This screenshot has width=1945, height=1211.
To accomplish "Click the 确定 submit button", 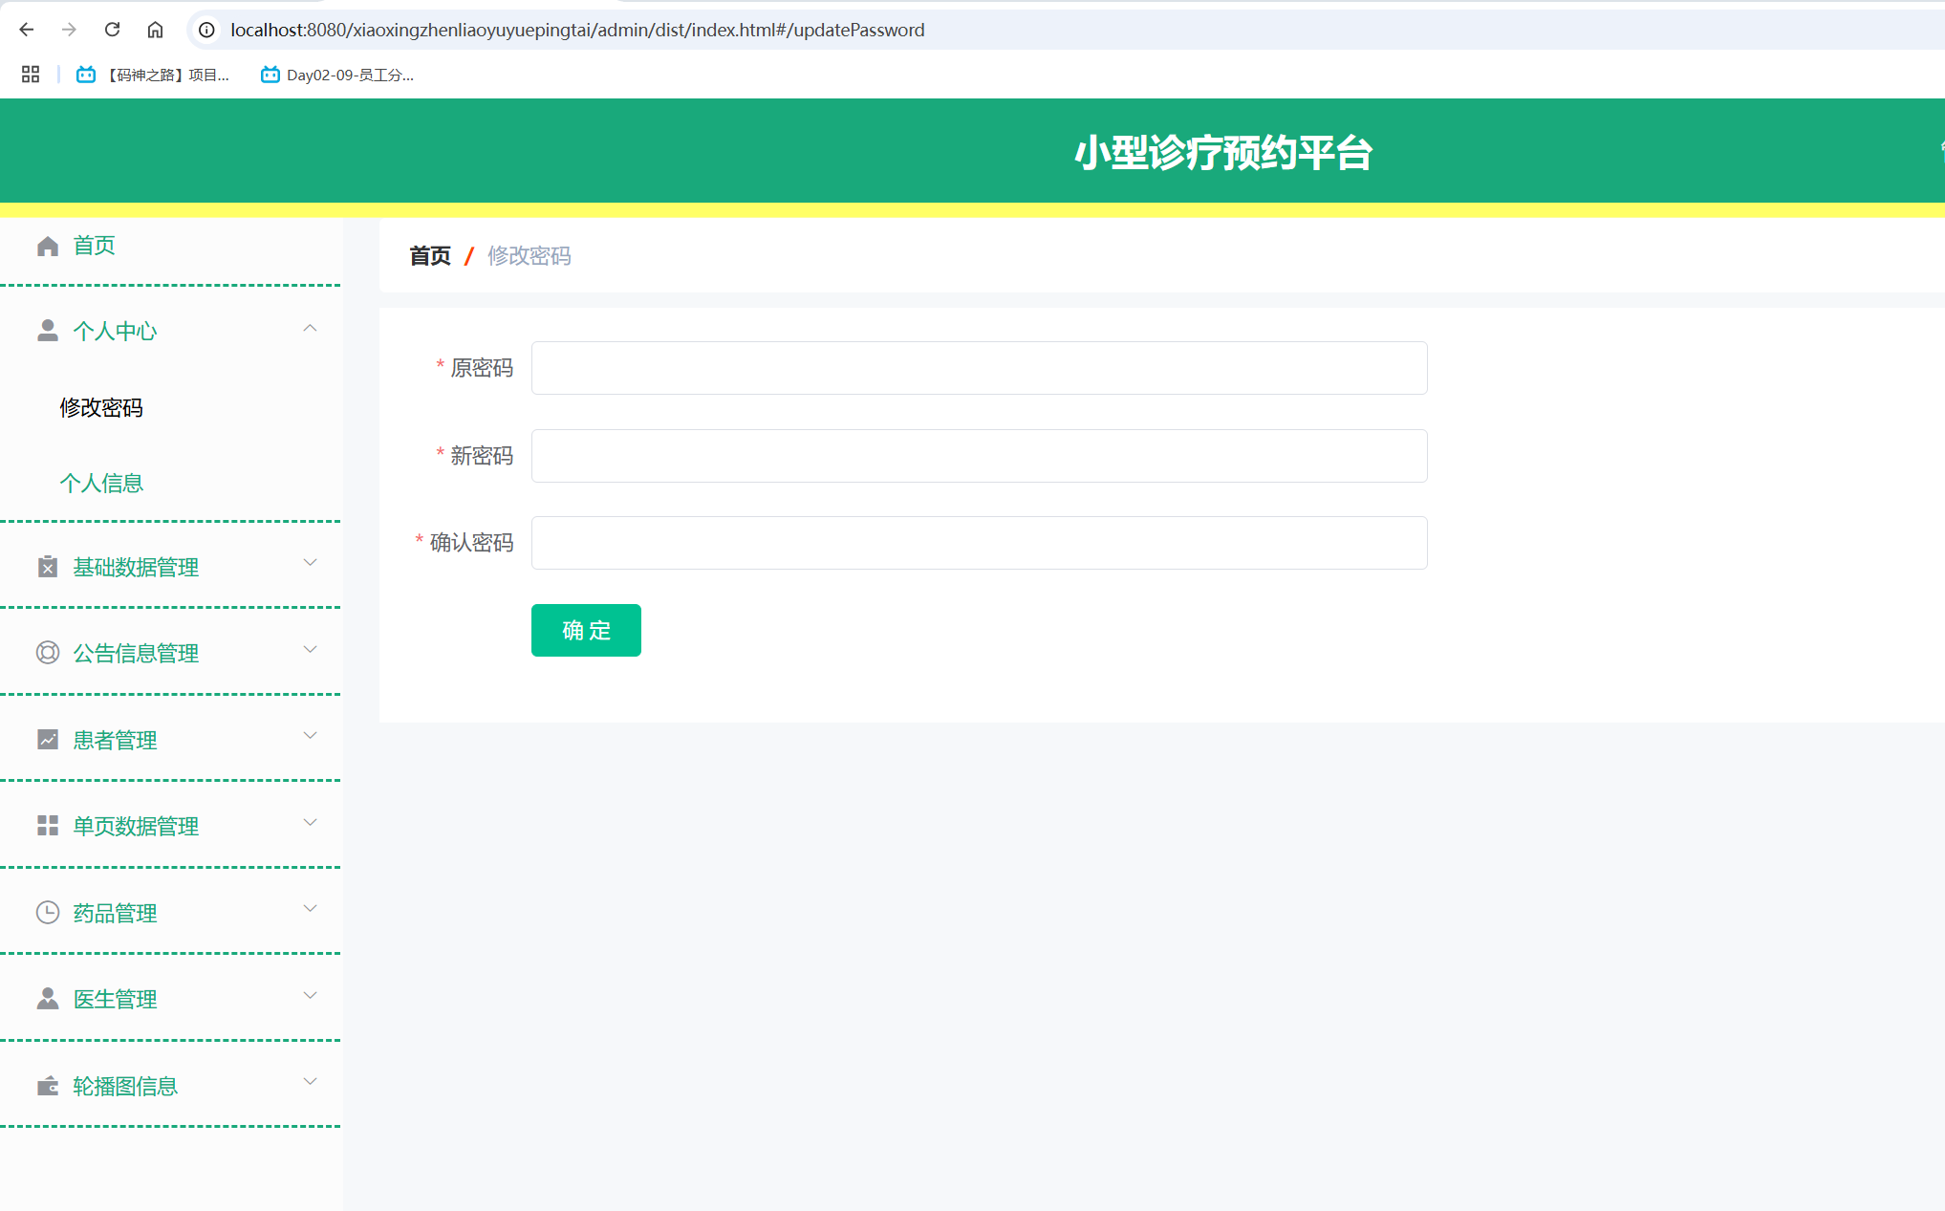I will coord(586,630).
